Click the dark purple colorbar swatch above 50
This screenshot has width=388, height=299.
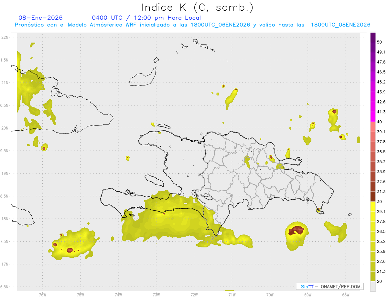373,37
